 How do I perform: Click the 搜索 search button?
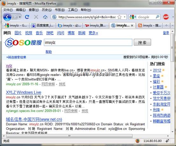tap(142, 42)
